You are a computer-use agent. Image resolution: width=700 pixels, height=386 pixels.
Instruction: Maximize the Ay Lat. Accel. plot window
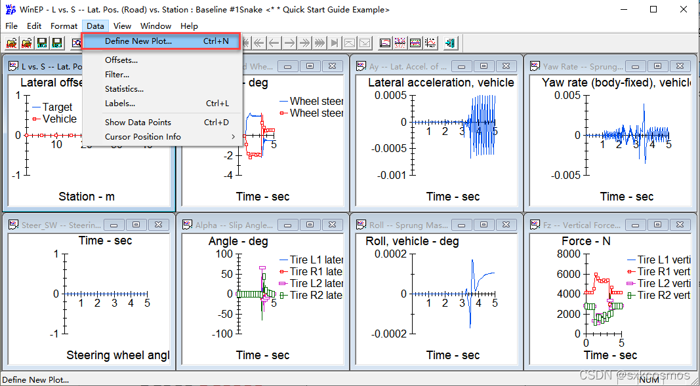click(x=484, y=66)
